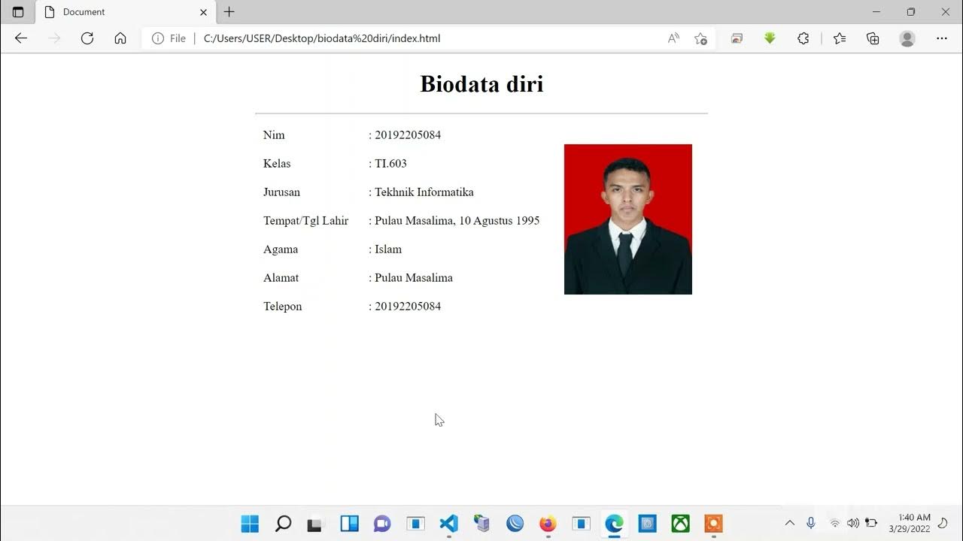
Task: Click the Telepon value 20192205084
Action: [408, 307]
